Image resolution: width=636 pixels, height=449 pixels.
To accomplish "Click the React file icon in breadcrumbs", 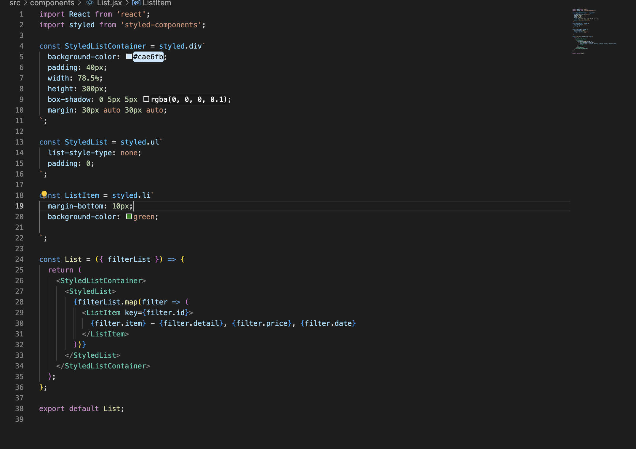I will pos(90,3).
